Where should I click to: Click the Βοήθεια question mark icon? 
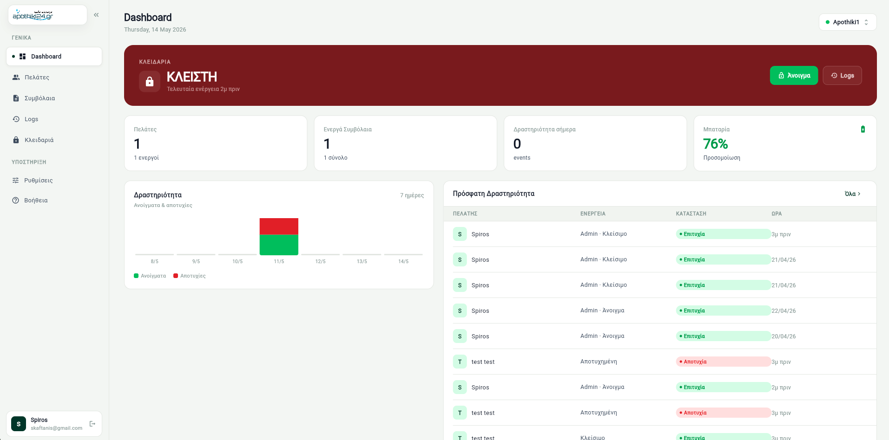15,201
